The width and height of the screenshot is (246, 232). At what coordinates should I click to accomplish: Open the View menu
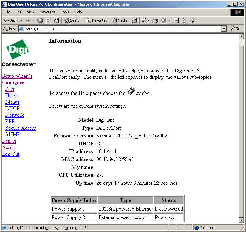31,12
